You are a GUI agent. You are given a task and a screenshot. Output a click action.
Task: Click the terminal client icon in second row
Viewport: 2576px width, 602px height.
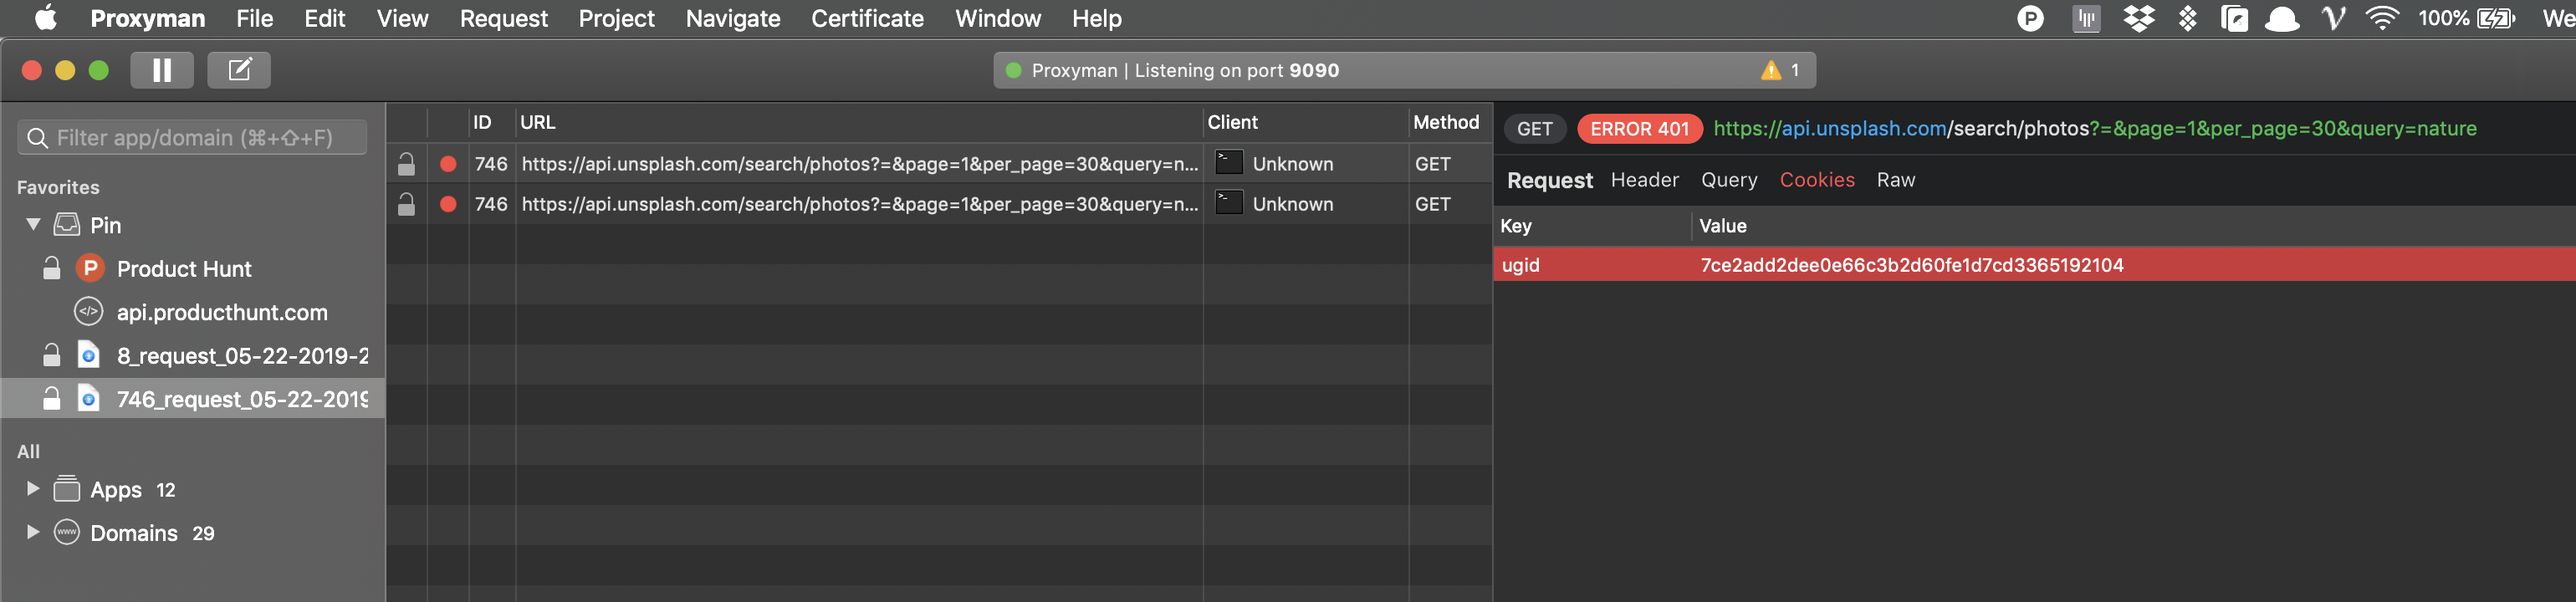[x=1229, y=202]
